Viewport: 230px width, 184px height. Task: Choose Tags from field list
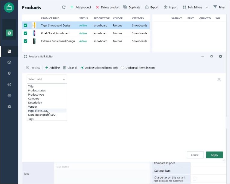(x=47, y=119)
